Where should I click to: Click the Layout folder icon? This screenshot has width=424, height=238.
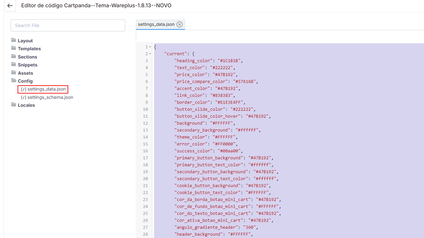pos(14,40)
